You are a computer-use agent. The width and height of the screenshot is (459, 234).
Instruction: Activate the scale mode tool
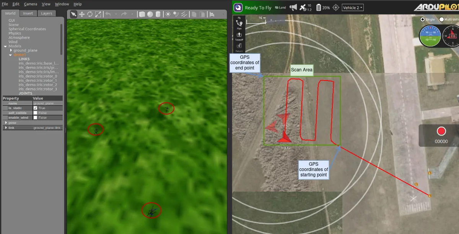pos(98,14)
